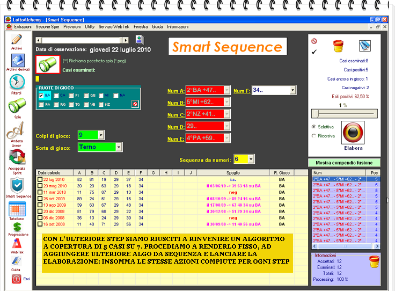Click right arrow of Num list scrollbar

(x=377, y=246)
